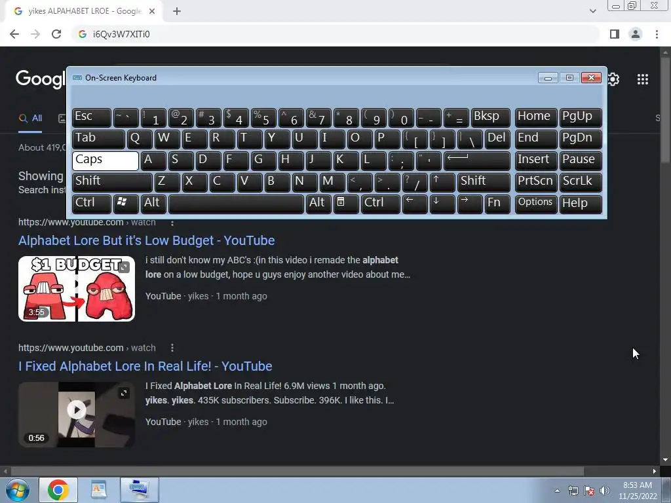
Task: Click the Bksp key
Action: (490, 118)
